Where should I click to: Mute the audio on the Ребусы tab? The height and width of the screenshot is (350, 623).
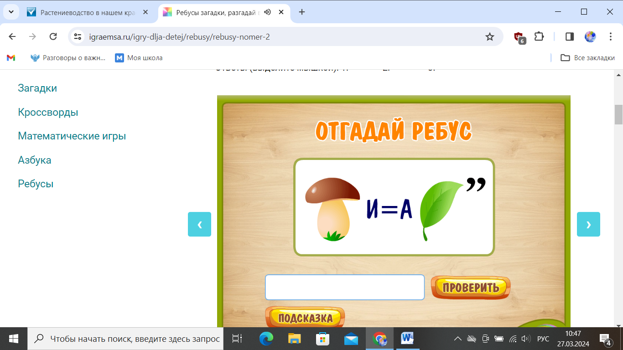point(267,12)
